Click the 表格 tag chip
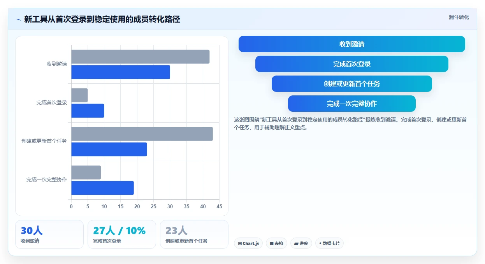Screen dimensions: 485x264 (x=277, y=243)
